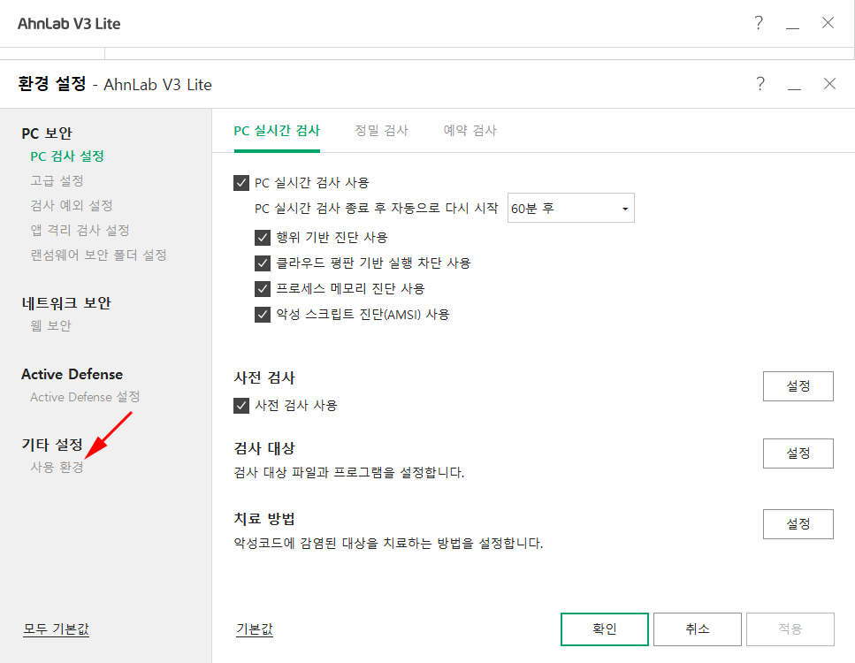
Task: Open the 60분 후 restart time dropdown
Action: 571,208
